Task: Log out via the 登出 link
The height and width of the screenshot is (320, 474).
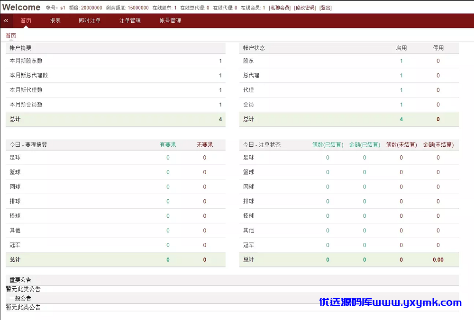Action: (326, 8)
